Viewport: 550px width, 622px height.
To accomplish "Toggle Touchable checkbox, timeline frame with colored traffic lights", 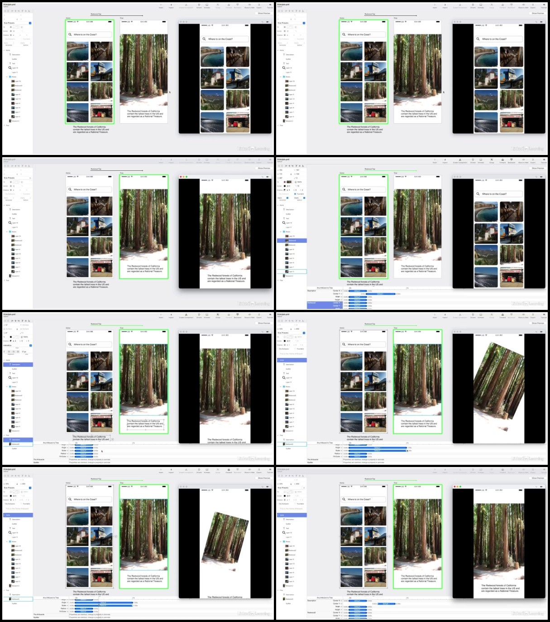I will pos(295,504).
